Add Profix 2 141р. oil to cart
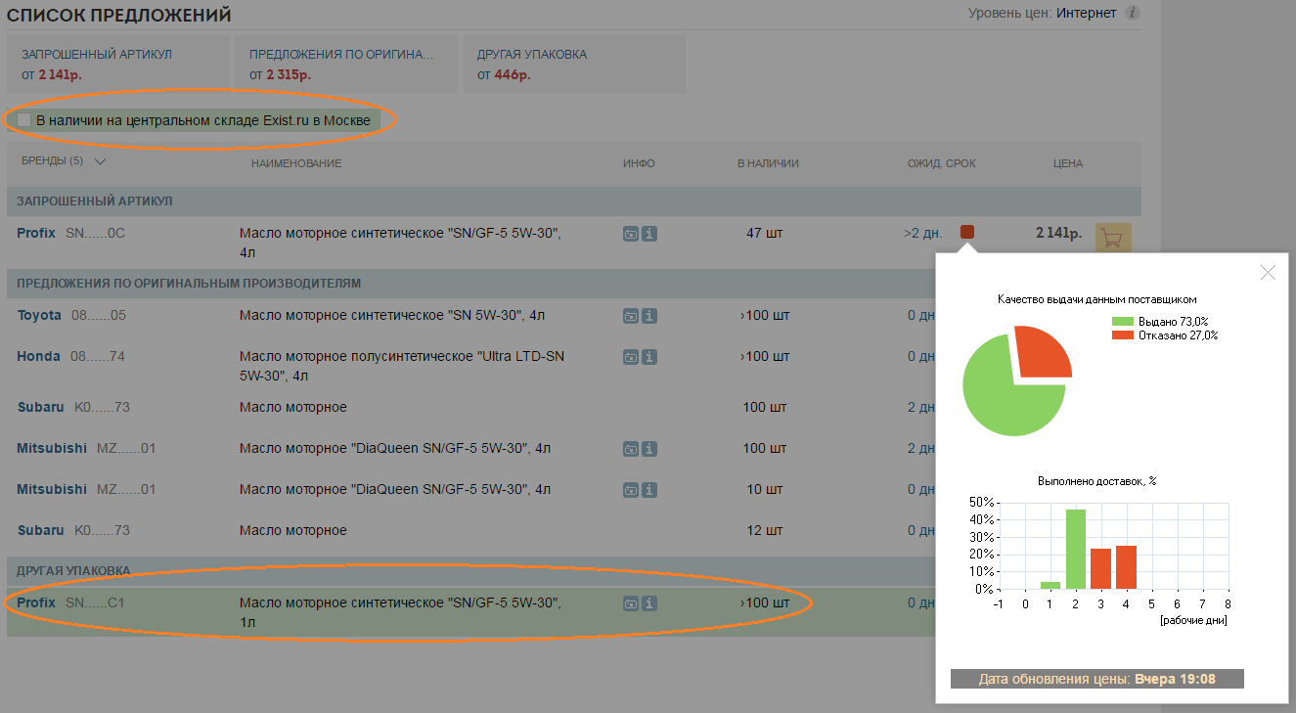This screenshot has width=1296, height=713. click(1113, 238)
